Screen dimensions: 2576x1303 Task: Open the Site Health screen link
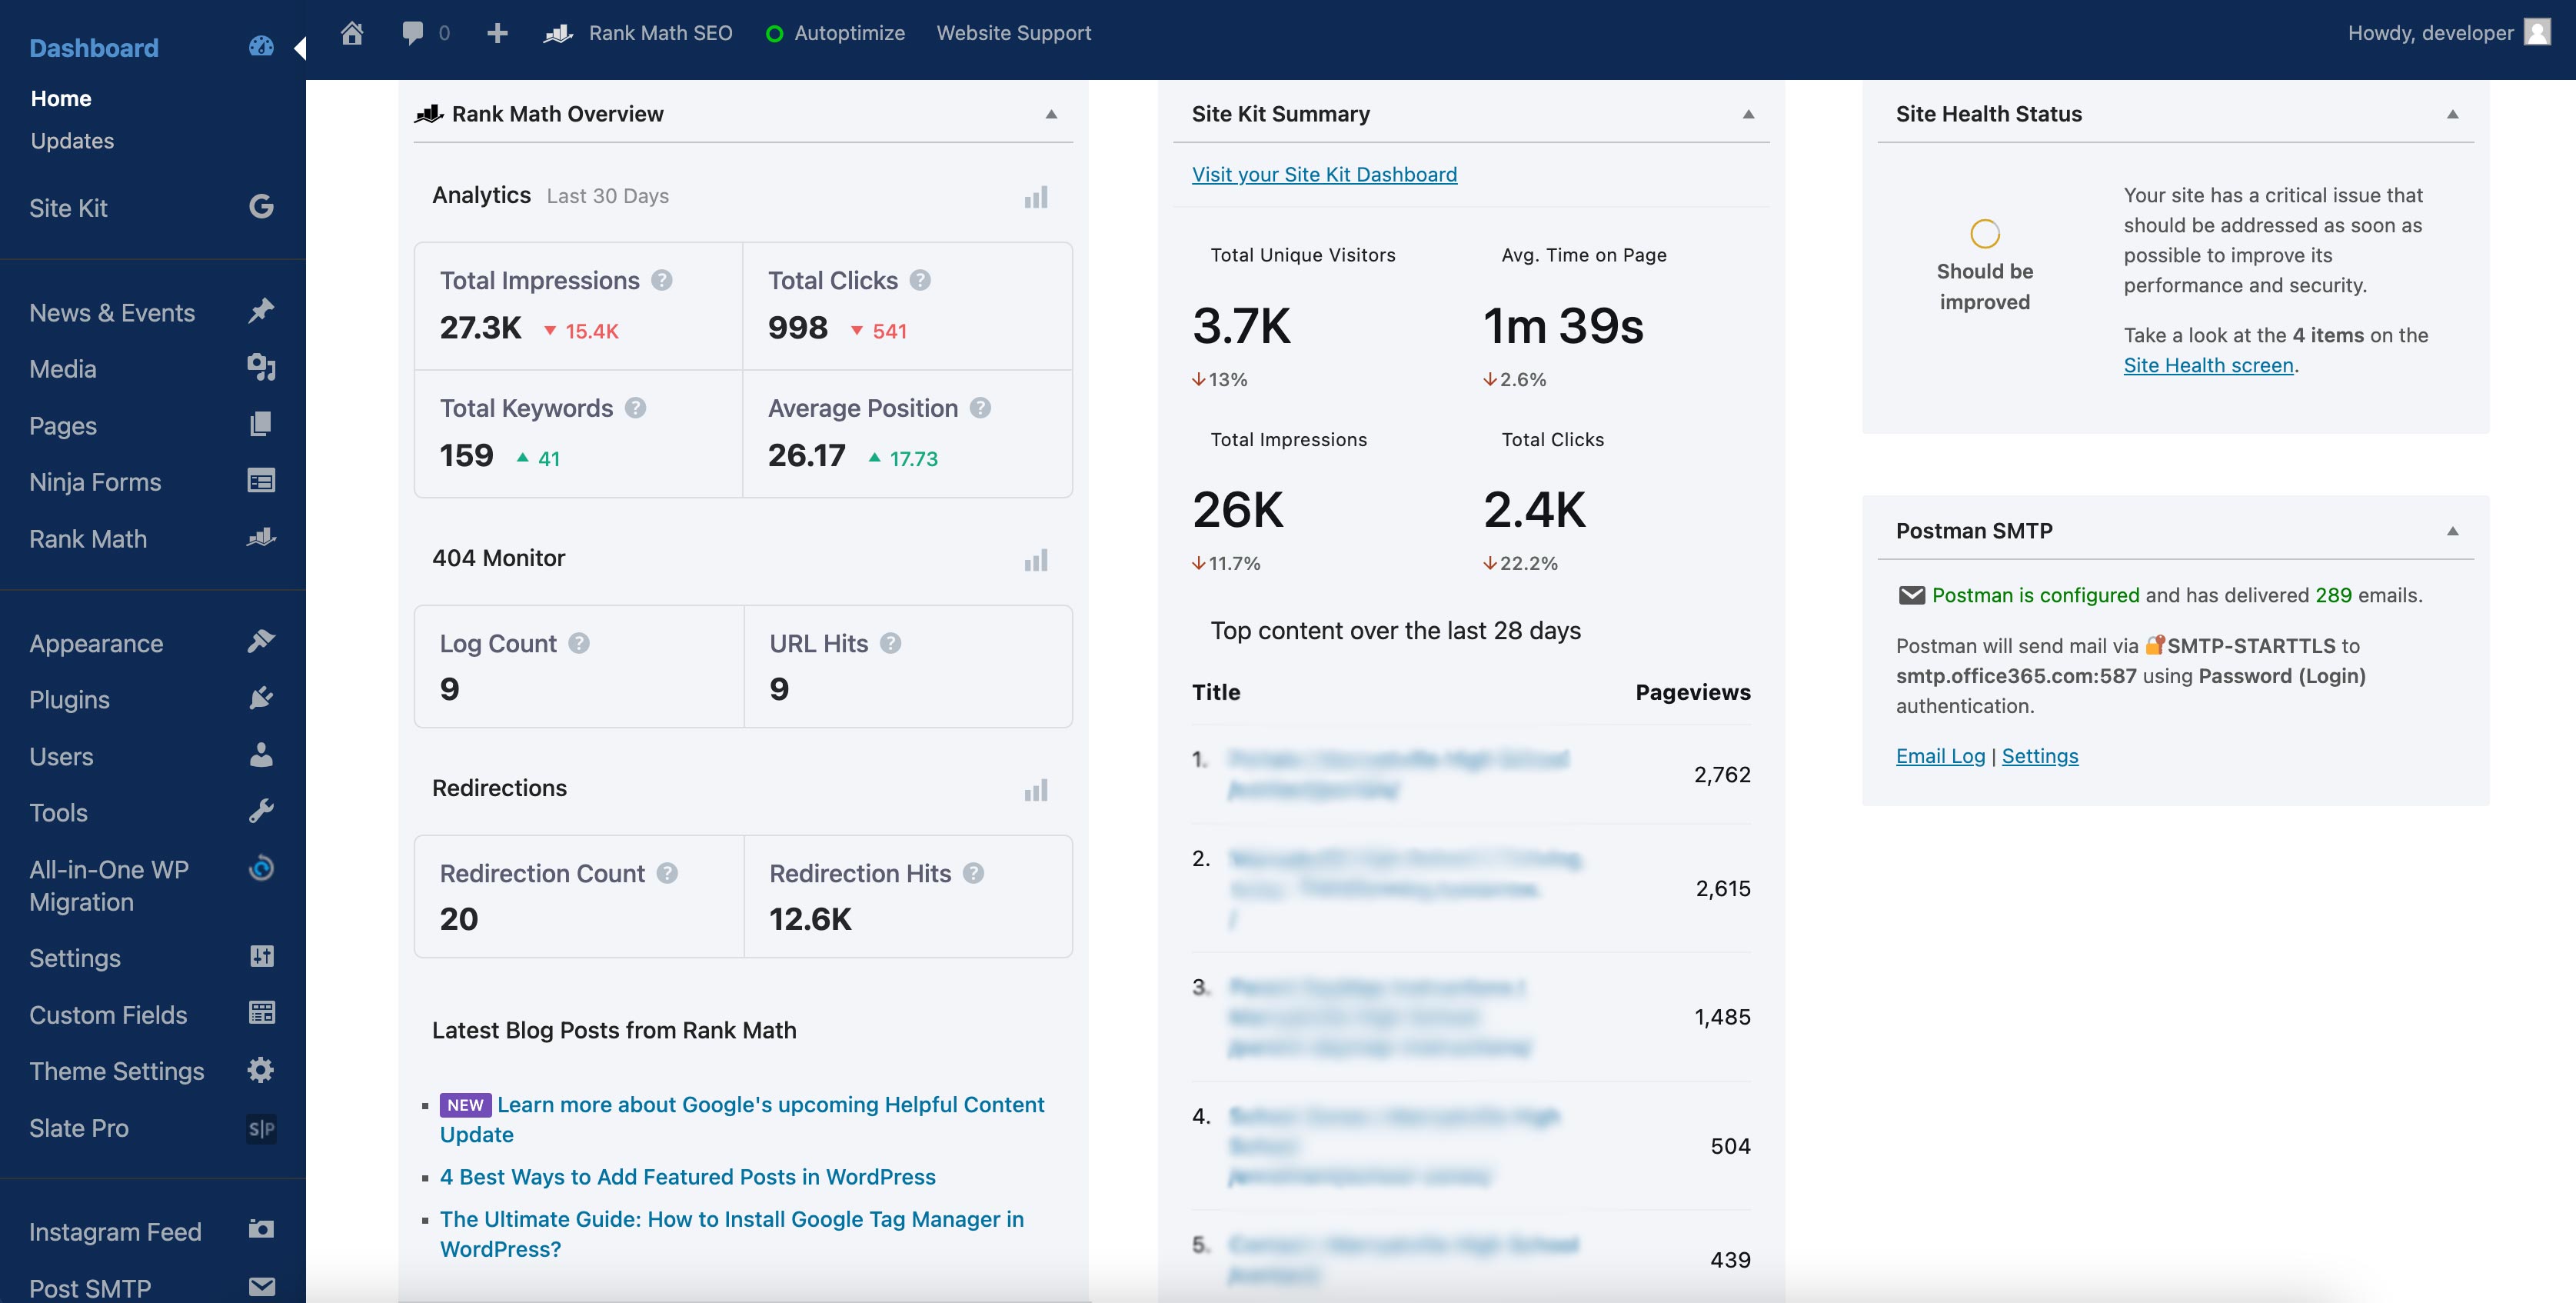coord(2208,365)
